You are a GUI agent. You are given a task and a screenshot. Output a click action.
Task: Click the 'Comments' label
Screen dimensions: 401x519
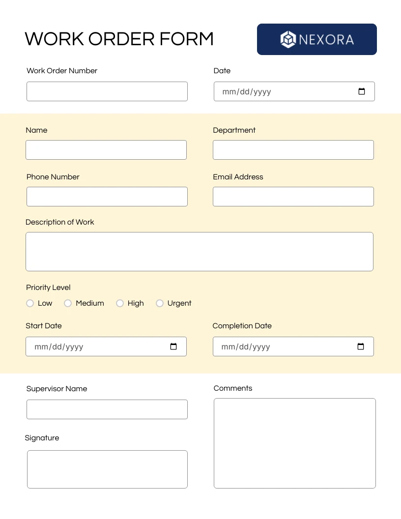tap(232, 388)
